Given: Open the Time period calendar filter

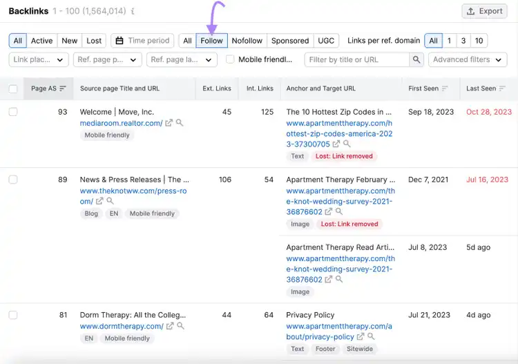Looking at the screenshot, I should [x=142, y=41].
